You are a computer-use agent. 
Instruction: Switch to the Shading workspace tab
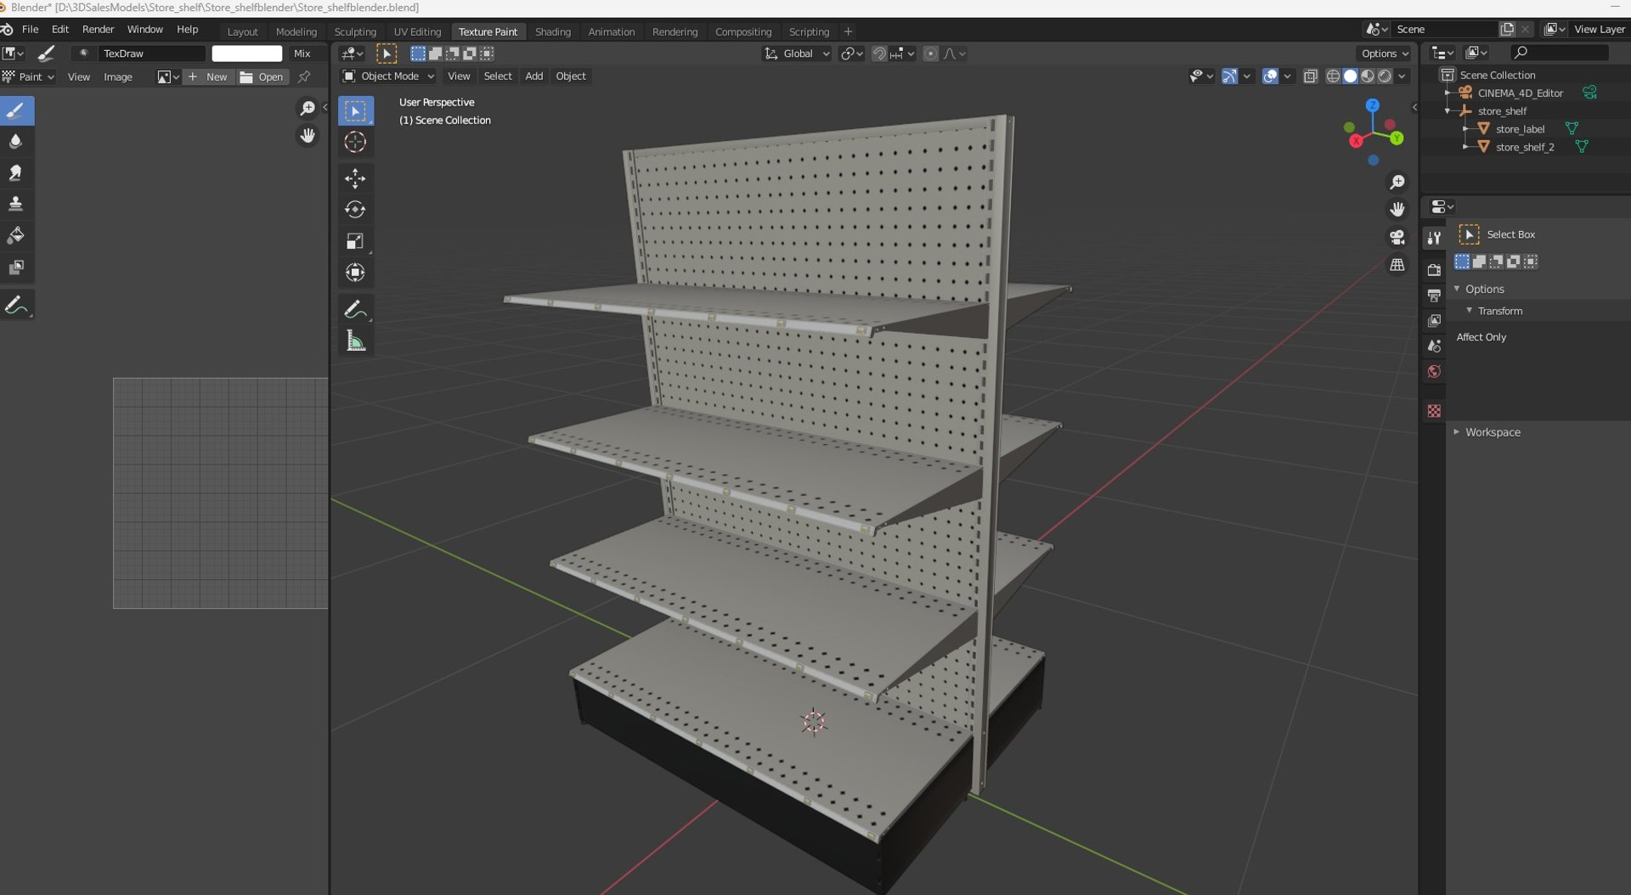point(553,31)
